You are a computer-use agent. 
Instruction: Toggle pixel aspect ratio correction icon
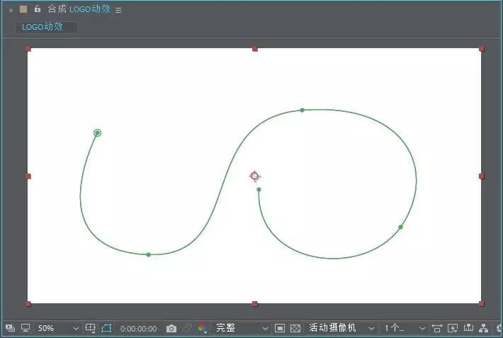(436, 328)
